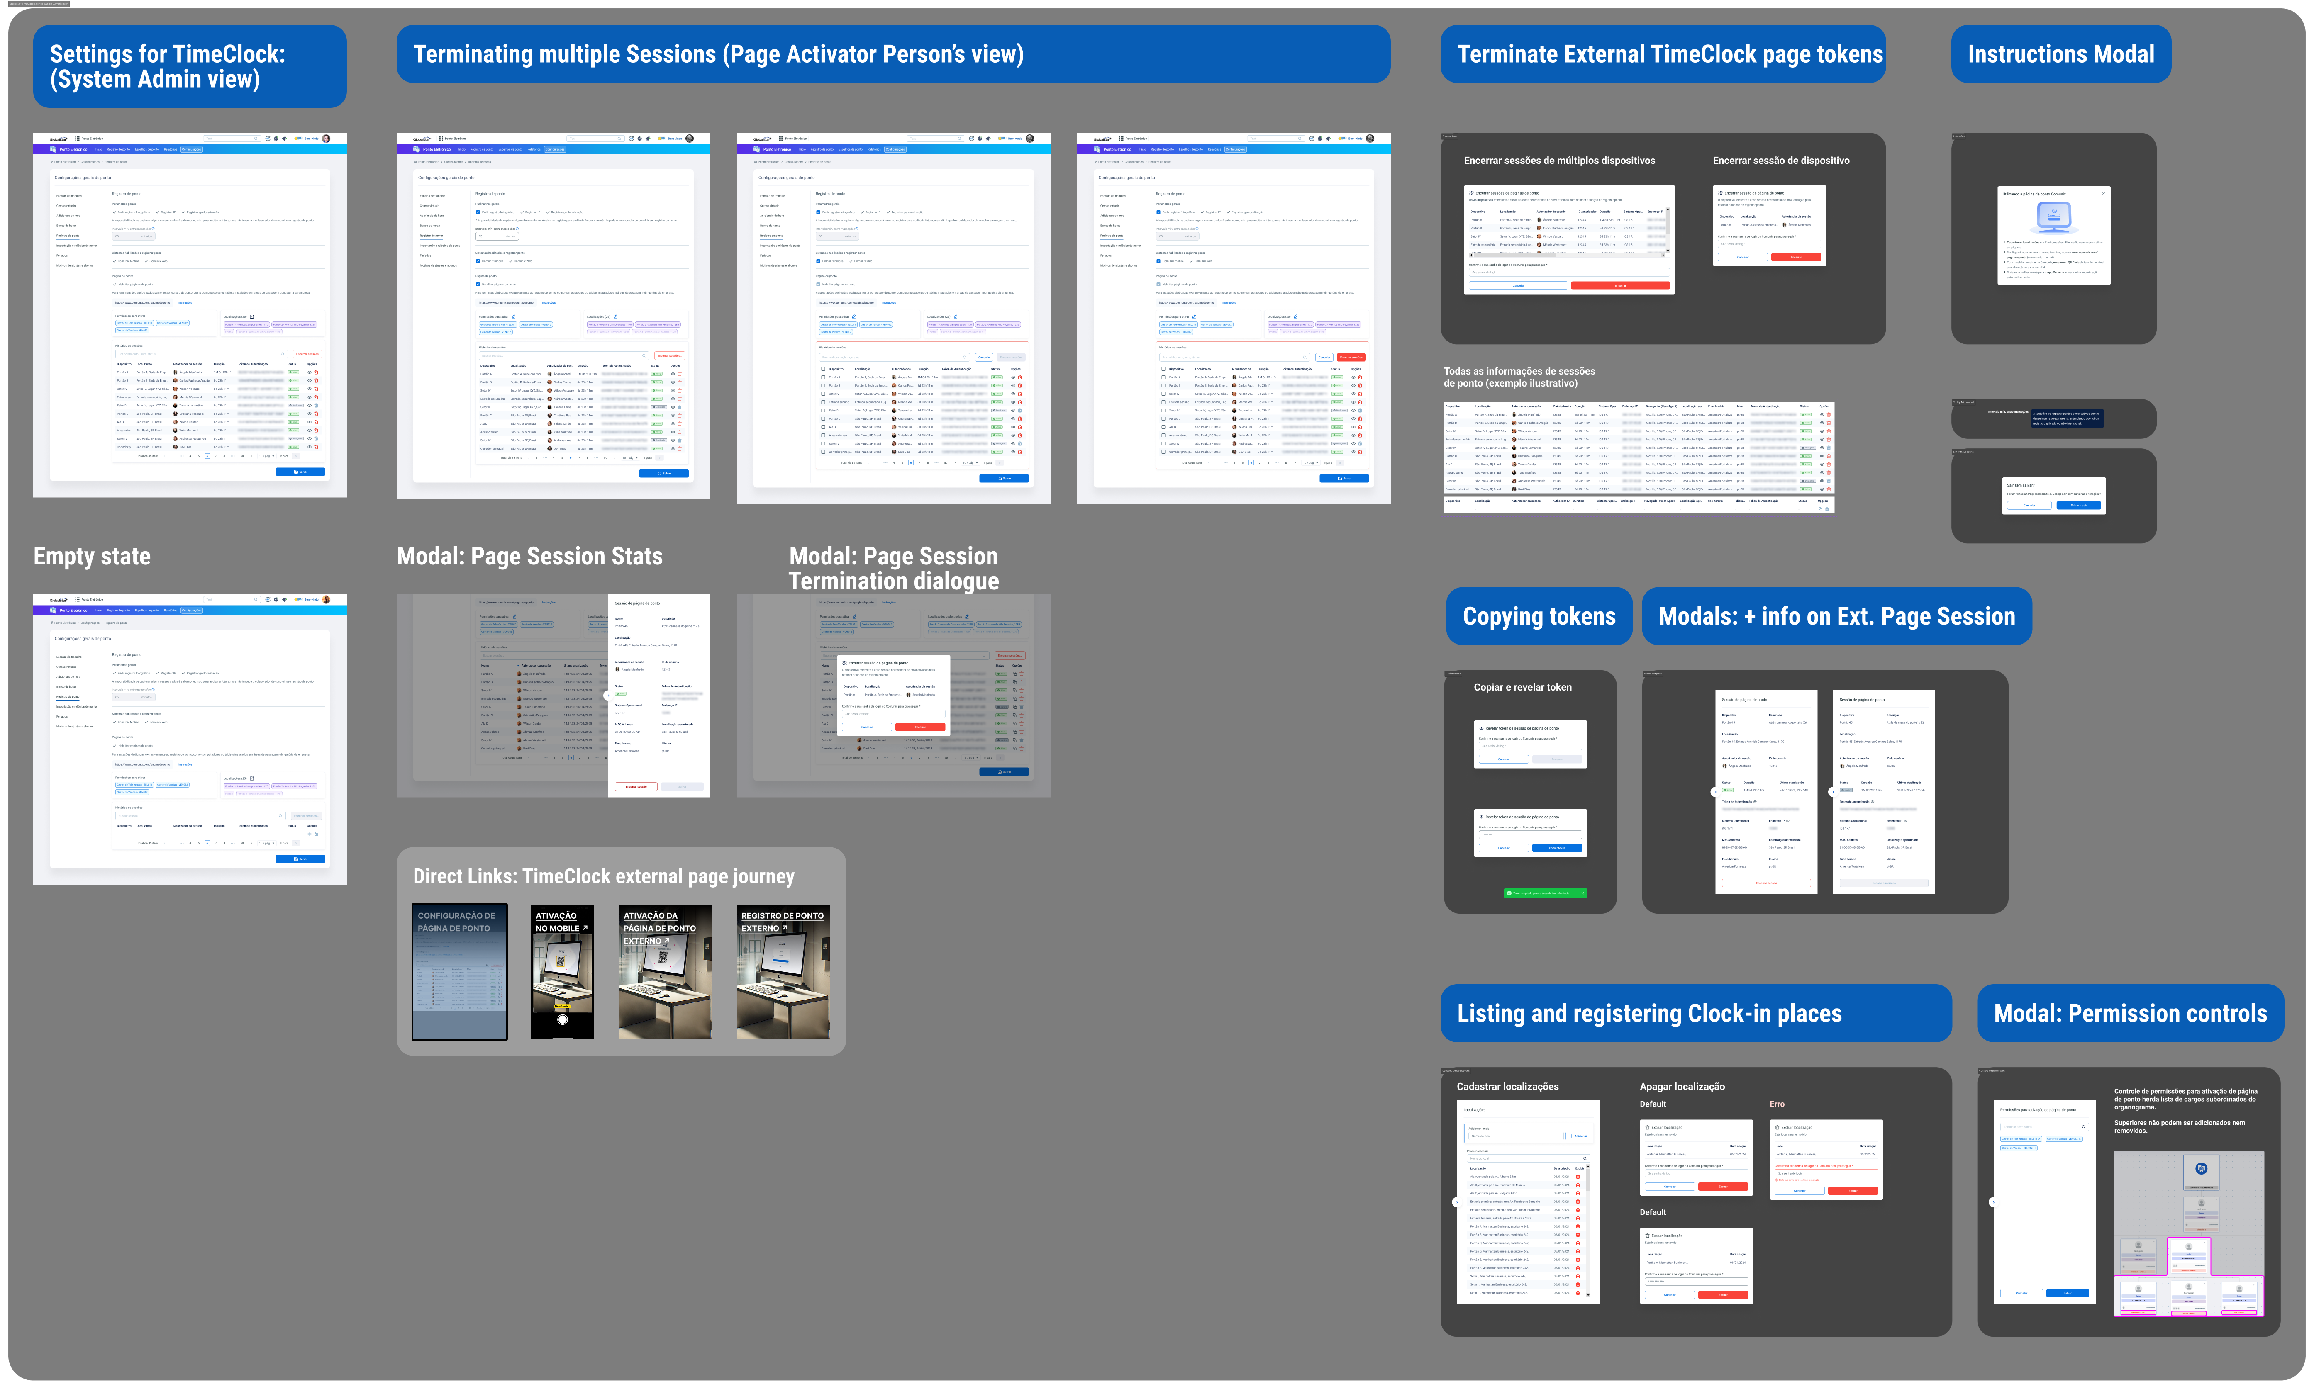Click copy icon in the empty sessions table row
This screenshot has height=1389, width=2314.
(1821, 509)
